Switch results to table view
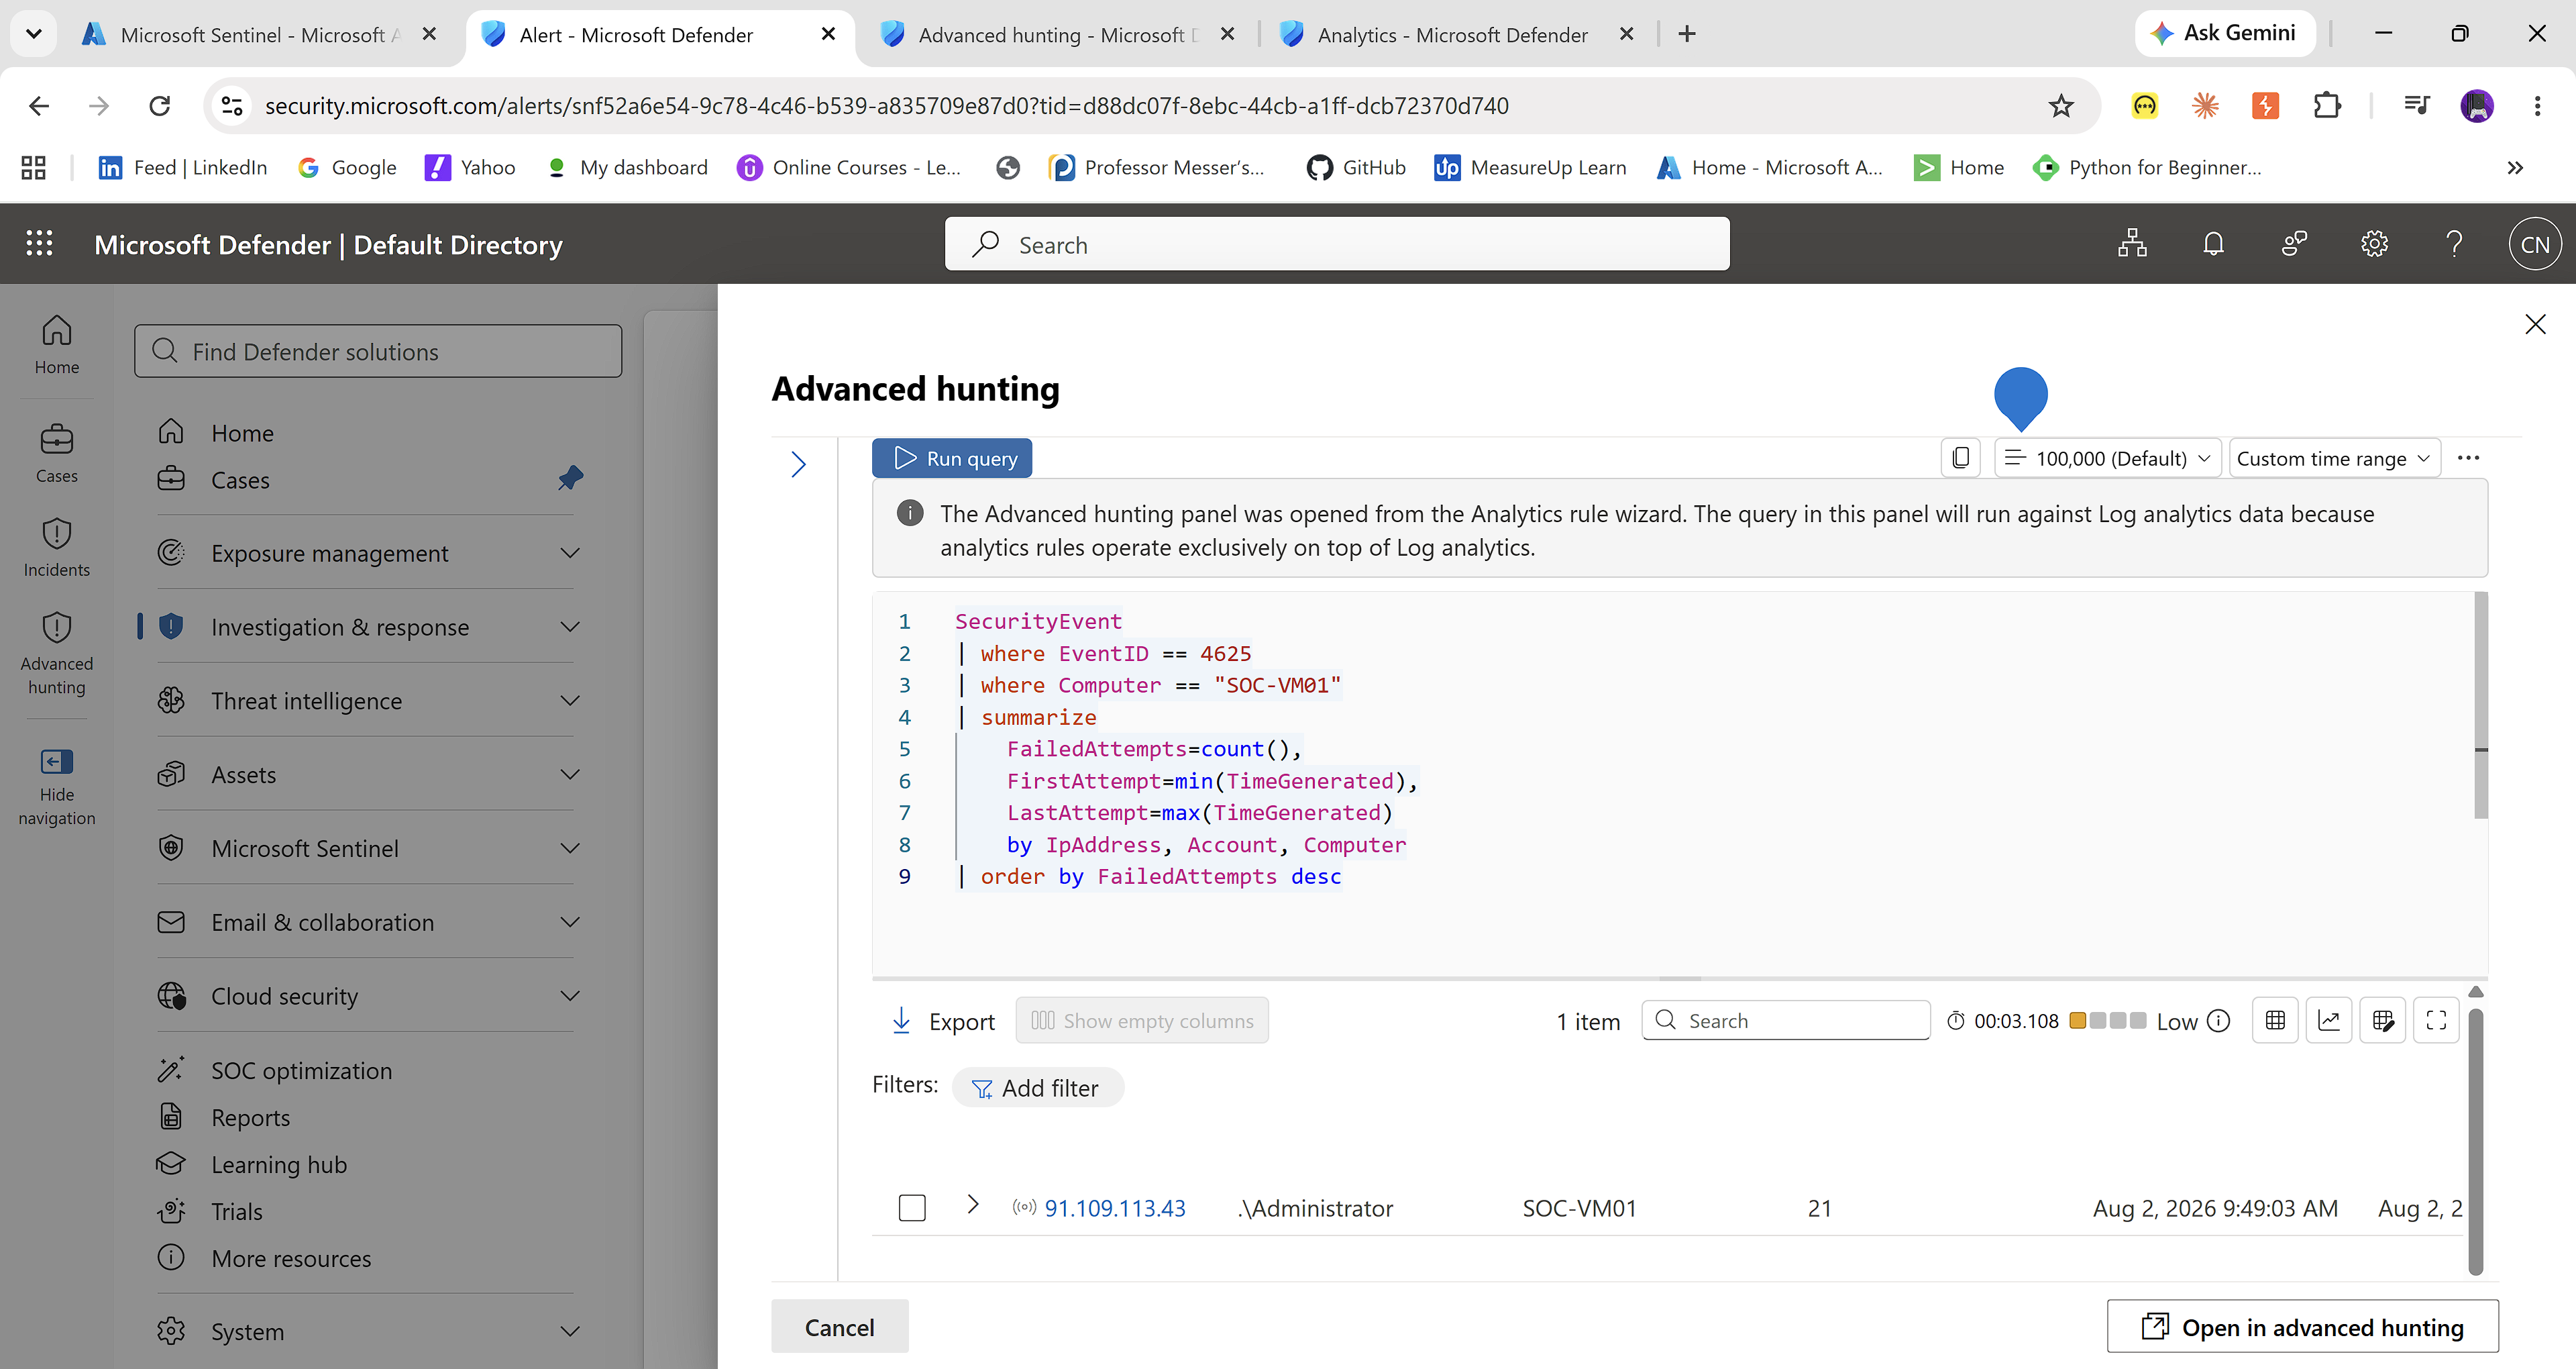 pyautogui.click(x=2275, y=1021)
